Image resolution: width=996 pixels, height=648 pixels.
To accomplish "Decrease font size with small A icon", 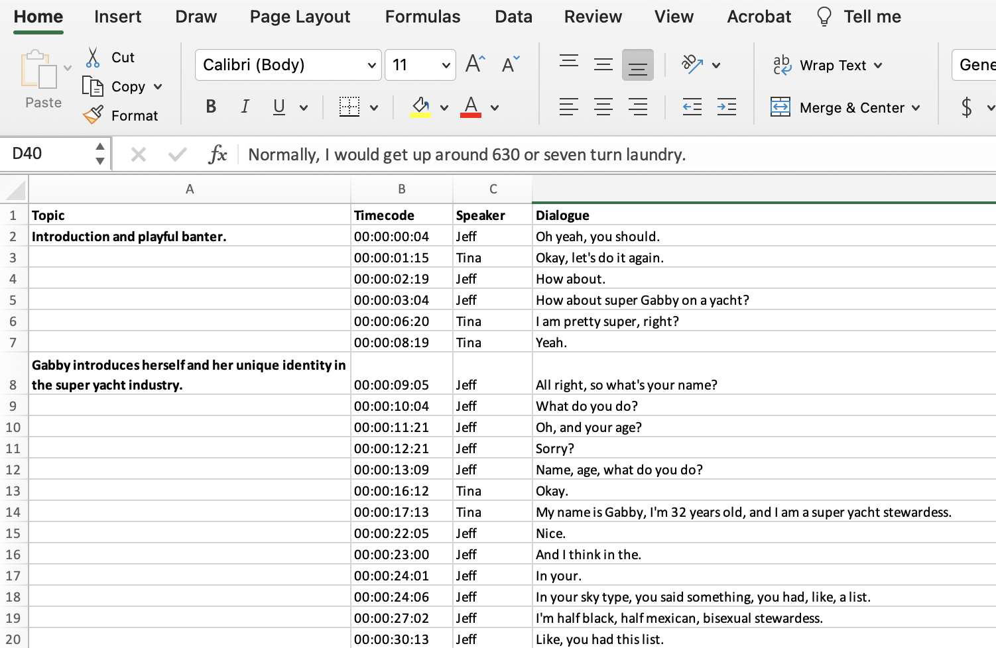I will [x=511, y=64].
